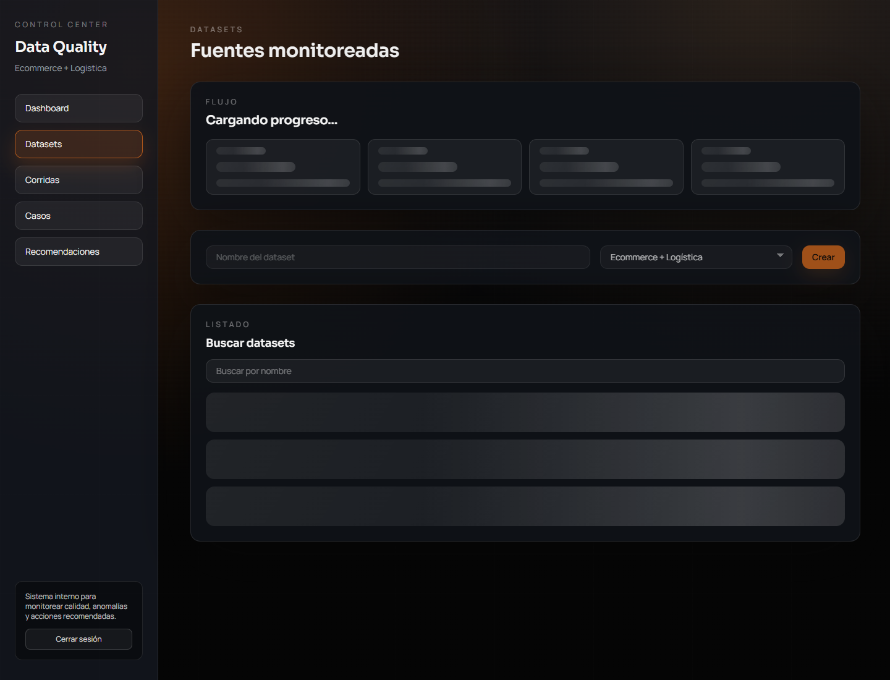Go to Corridas in the sidebar
890x680 pixels.
click(x=78, y=180)
